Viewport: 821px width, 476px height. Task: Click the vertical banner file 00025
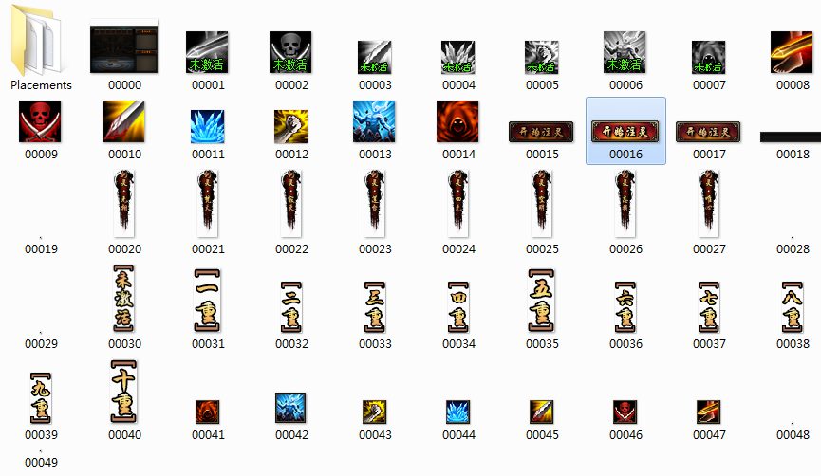(542, 203)
